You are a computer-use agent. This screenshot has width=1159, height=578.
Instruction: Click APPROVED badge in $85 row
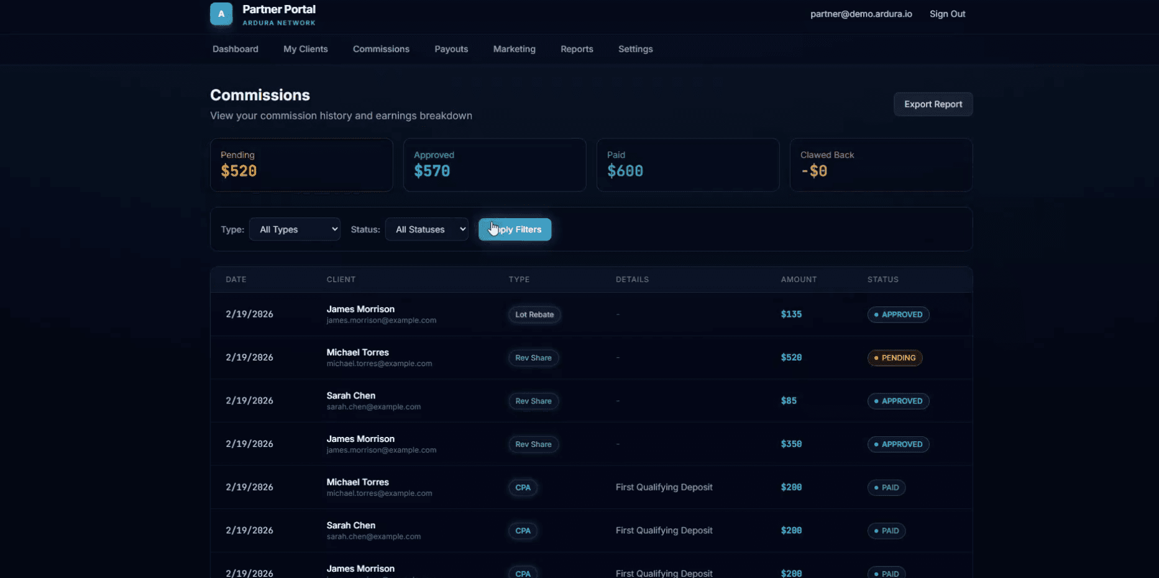point(899,401)
